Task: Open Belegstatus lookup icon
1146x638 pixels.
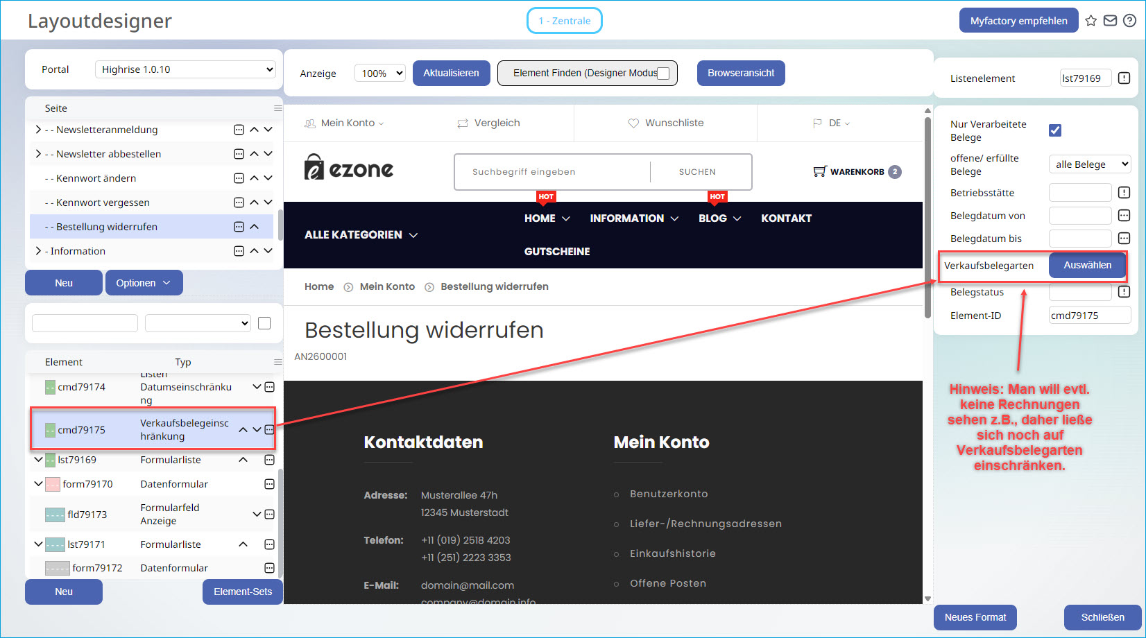Action: coord(1124,292)
